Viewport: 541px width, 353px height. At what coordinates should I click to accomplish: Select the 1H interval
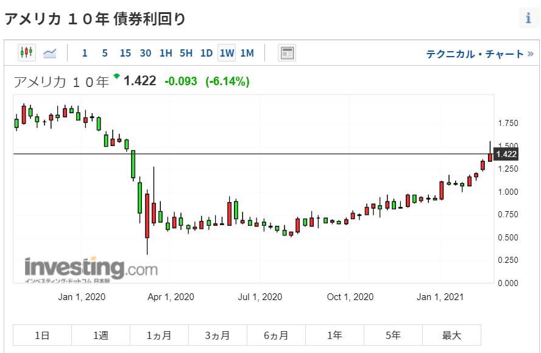pyautogui.click(x=166, y=53)
